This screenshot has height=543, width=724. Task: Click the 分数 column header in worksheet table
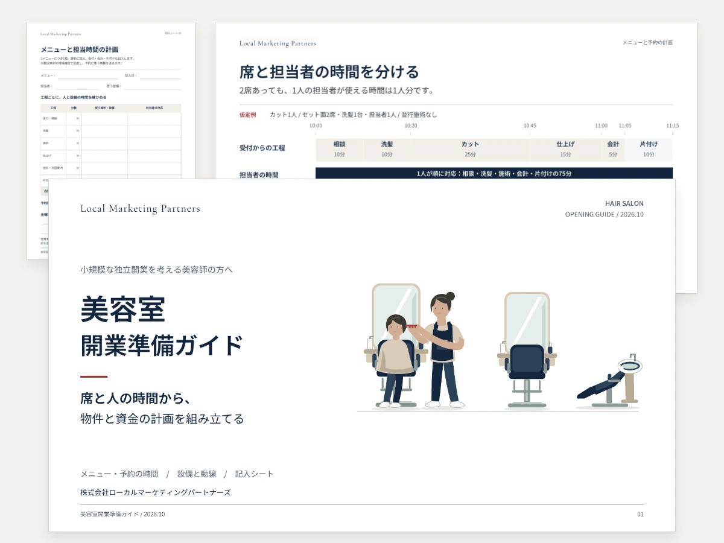click(x=74, y=108)
